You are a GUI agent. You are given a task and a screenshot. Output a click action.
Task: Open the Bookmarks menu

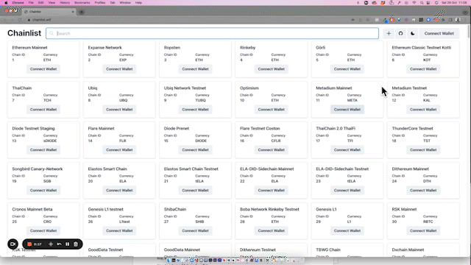(82, 3)
